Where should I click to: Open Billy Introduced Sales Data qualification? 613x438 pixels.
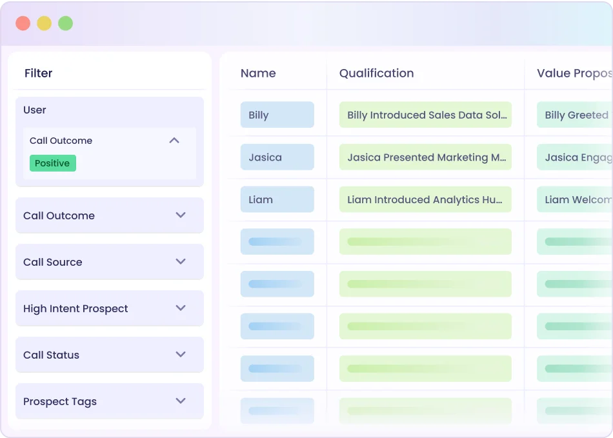click(x=425, y=115)
